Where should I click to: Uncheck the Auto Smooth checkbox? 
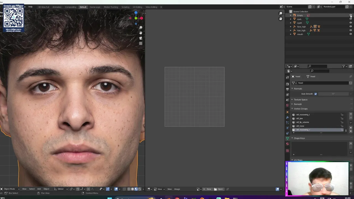[x=316, y=94]
